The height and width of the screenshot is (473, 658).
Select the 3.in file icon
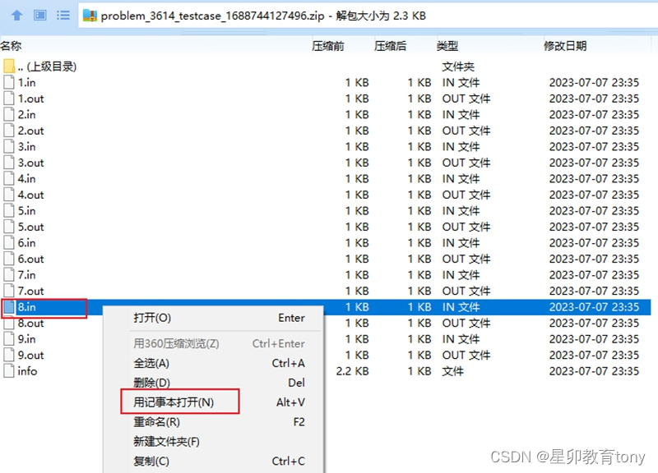coord(9,146)
